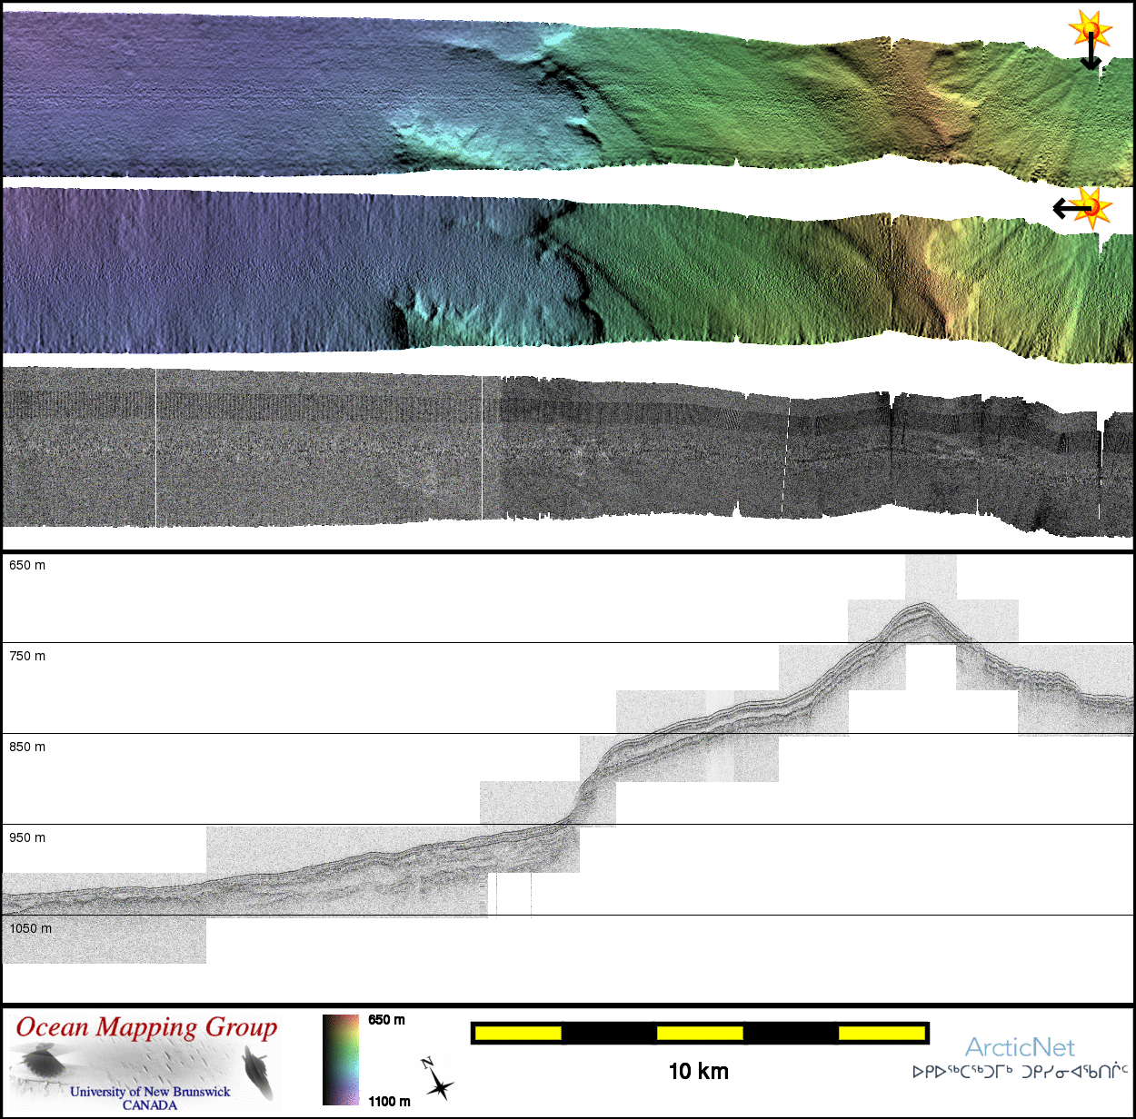
Task: Click the 750 m depth axis label
Action: [27, 656]
